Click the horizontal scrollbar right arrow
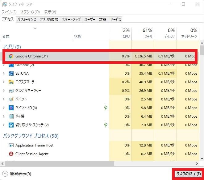The height and width of the screenshot is (180, 204). [197, 163]
